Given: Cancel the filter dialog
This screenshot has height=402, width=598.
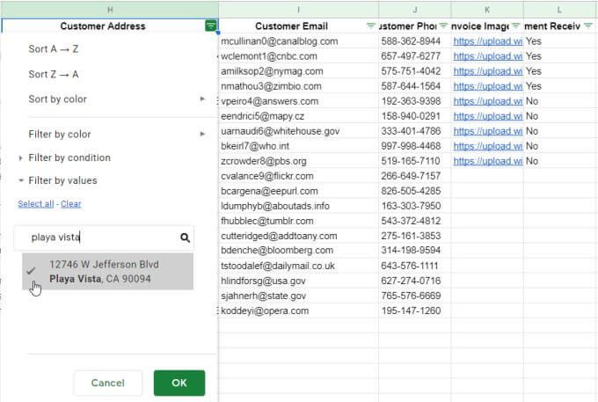Looking at the screenshot, I should pyautogui.click(x=108, y=383).
